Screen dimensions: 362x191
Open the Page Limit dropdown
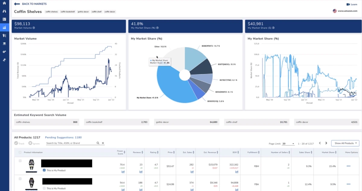point(289,144)
